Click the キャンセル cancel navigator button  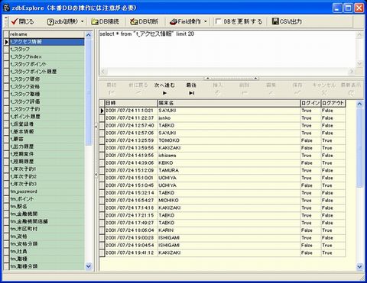point(324,89)
